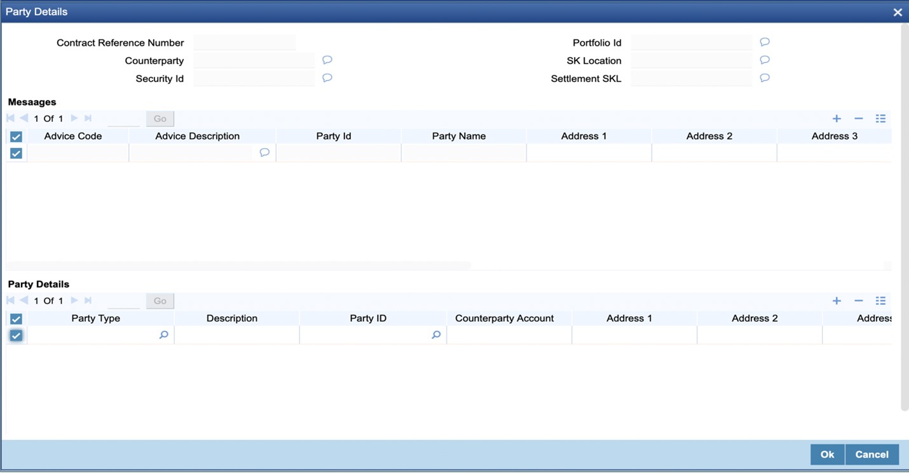
Task: Click the Advice Description column header
Action: point(197,136)
